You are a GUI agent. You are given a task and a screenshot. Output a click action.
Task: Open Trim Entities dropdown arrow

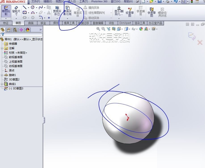57,18
